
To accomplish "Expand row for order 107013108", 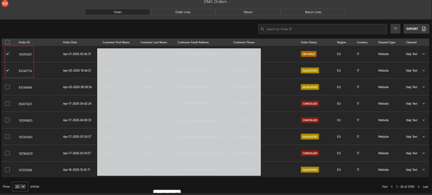I will 424,170.
